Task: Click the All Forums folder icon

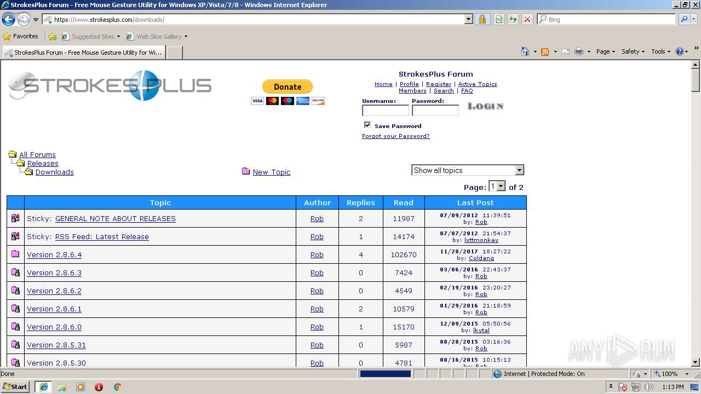Action: [x=12, y=154]
